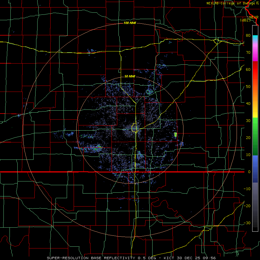Click the -20 value on the dBZ scale
Image resolution: width=260 pixels, height=260 pixels.
(x=247, y=206)
